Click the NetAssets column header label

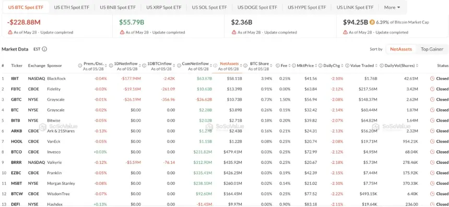(x=229, y=63)
